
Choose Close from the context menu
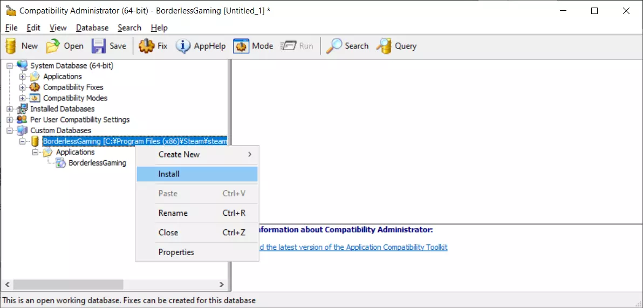[197, 232]
